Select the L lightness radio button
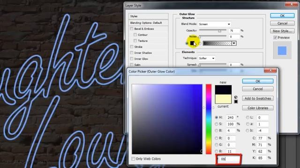The height and width of the screenshot is (168, 300). coord(247,118)
